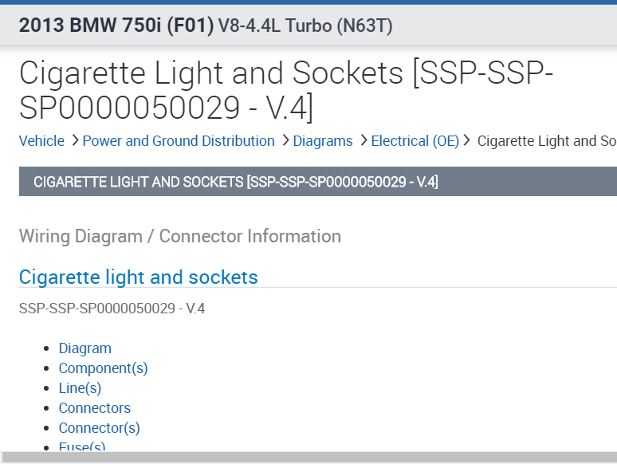Click chevron arrow before Diagrams breadcrumb
This screenshot has width=617, height=464.
click(x=285, y=141)
